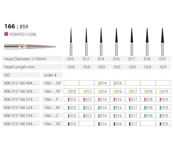This screenshot has width=173, height=147.
Task: Select the black 019 cell in XC row
Action: pos(163,123)
